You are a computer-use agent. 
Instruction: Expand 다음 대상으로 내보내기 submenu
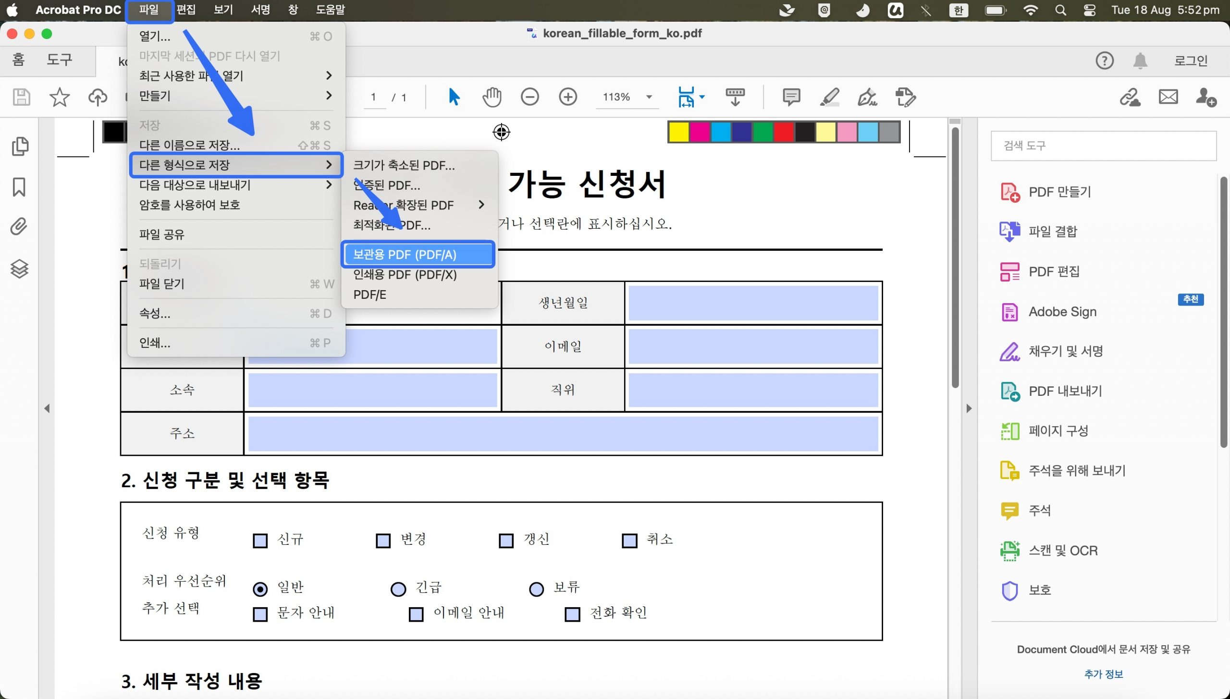pyautogui.click(x=235, y=185)
